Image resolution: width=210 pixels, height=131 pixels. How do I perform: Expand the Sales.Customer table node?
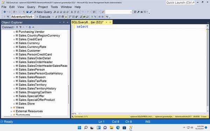pyautogui.click(x=14, y=51)
